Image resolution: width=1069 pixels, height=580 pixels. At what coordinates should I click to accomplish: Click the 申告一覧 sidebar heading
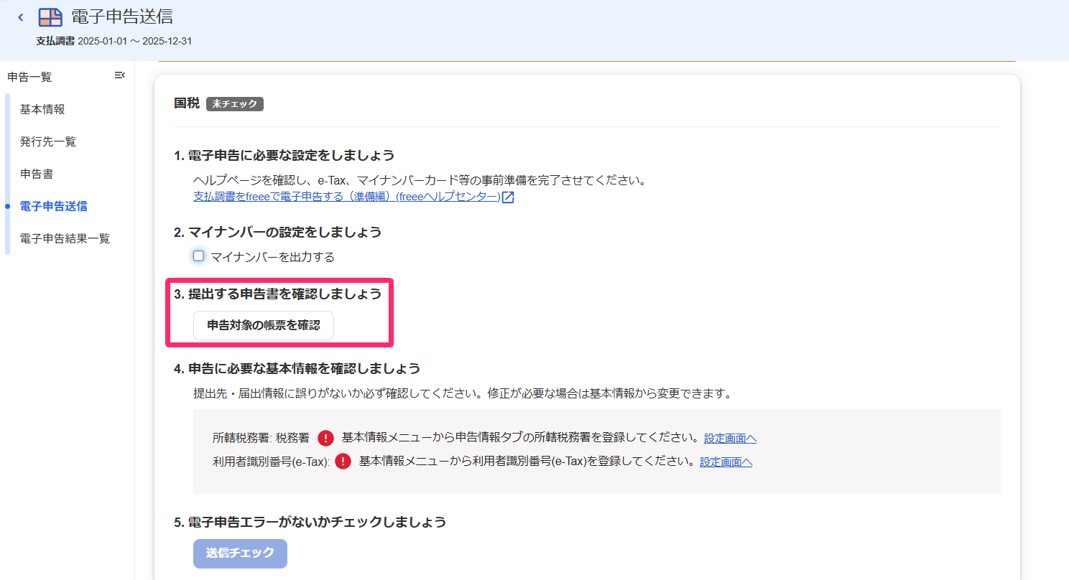[x=29, y=77]
